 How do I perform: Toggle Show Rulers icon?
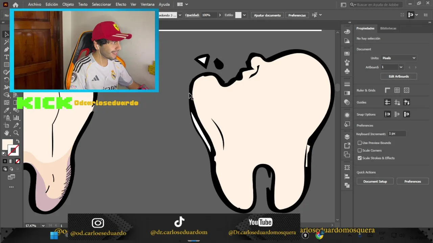click(388, 90)
